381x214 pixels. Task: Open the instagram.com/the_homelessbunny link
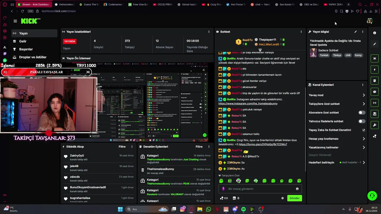pos(248,103)
